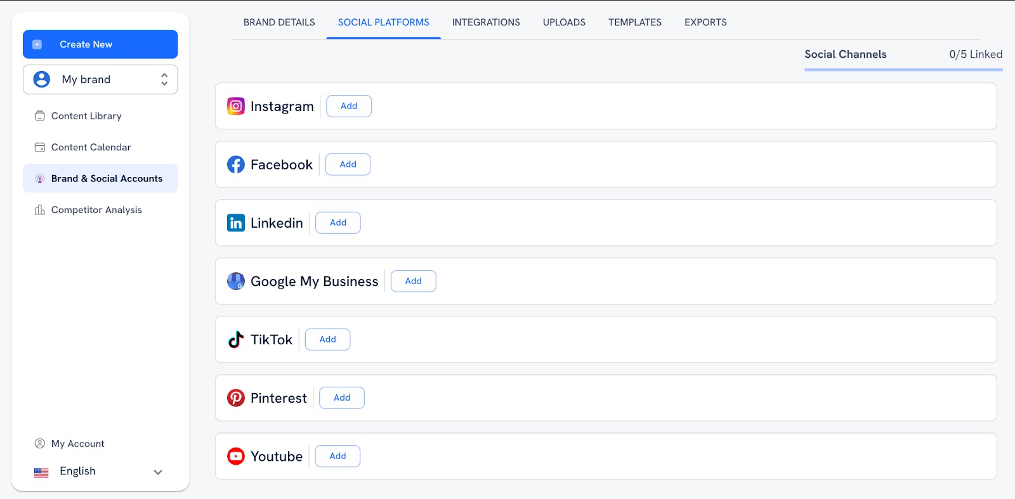Open the My brand selector dropdown
Image resolution: width=1015 pixels, height=499 pixels.
click(x=100, y=79)
